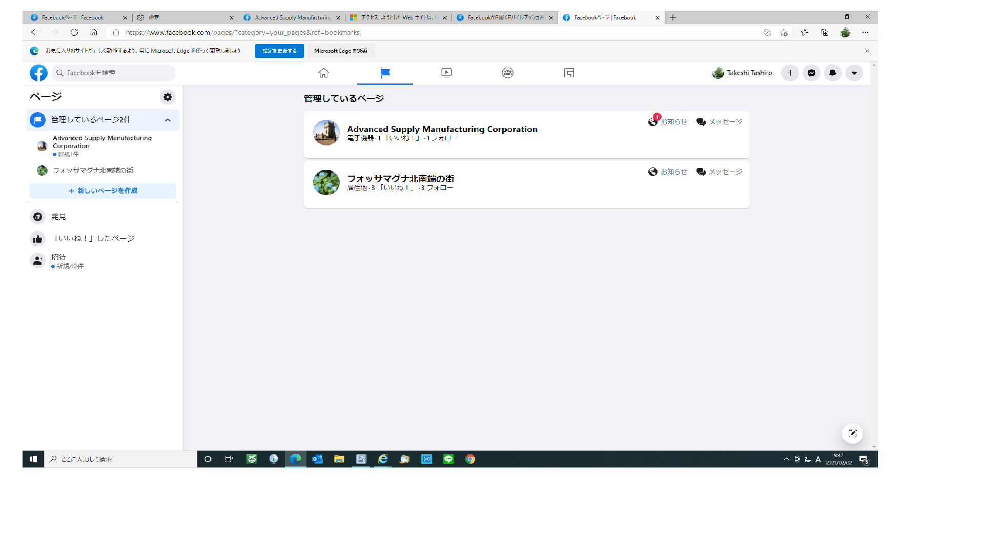Select the Pages flag tab
This screenshot has height=553, width=984.
(385, 73)
